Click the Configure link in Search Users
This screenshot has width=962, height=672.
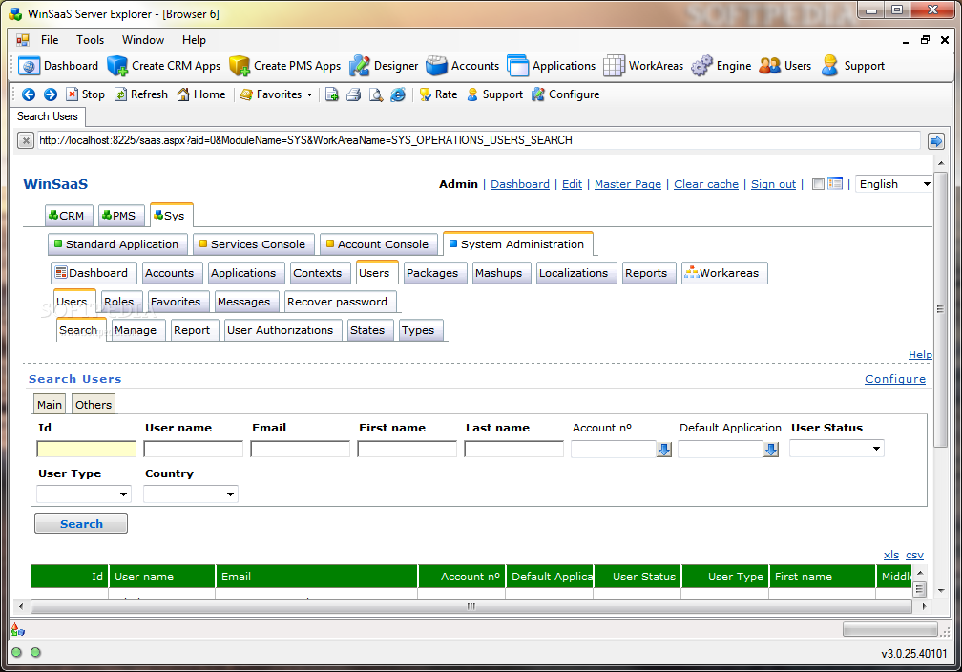click(895, 379)
